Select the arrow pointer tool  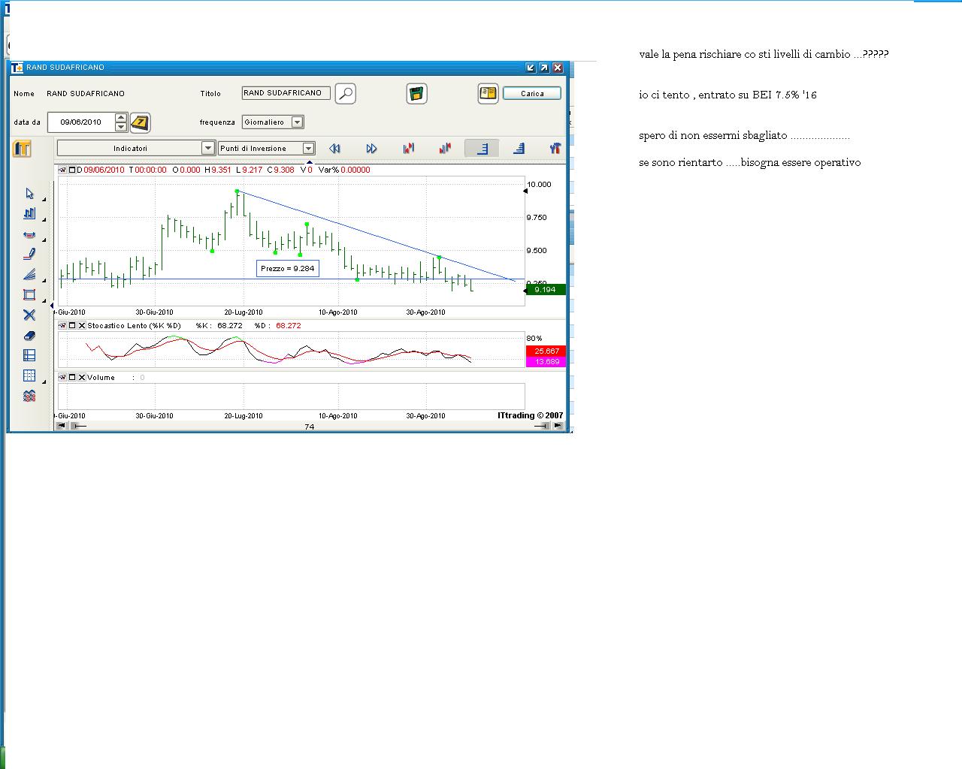[x=29, y=194]
